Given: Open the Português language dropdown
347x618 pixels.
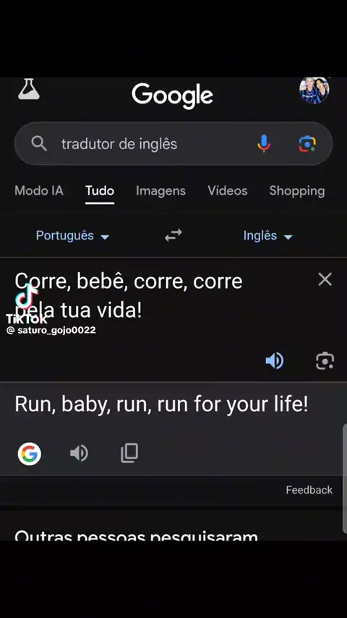Looking at the screenshot, I should [x=72, y=236].
